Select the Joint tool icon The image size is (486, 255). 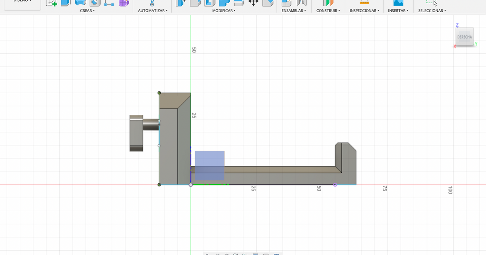pyautogui.click(x=301, y=3)
